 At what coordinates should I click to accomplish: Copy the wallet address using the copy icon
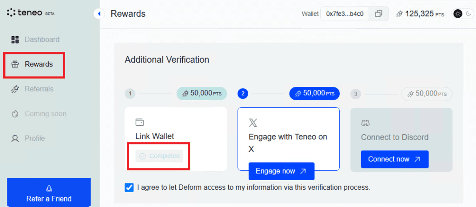[378, 13]
